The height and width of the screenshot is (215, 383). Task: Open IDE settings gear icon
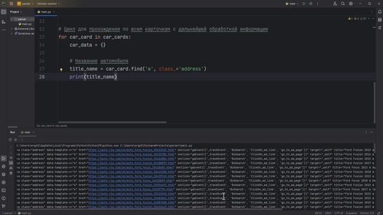click(x=351, y=4)
